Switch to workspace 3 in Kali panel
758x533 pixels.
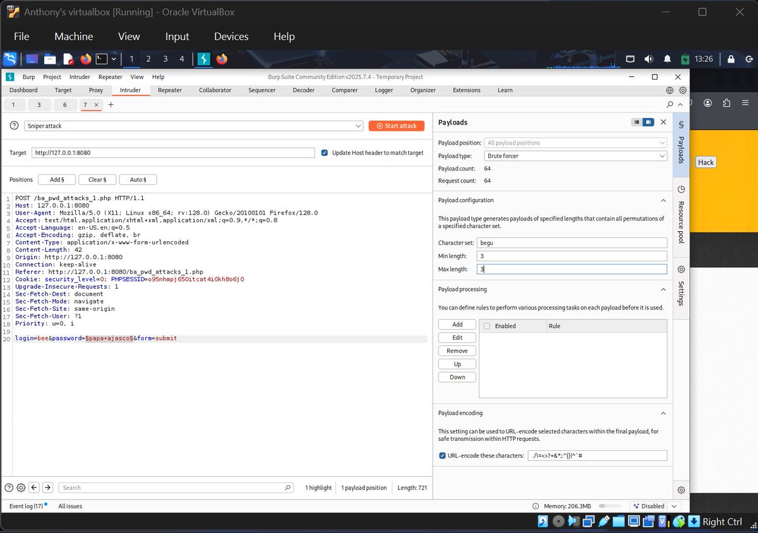point(165,59)
